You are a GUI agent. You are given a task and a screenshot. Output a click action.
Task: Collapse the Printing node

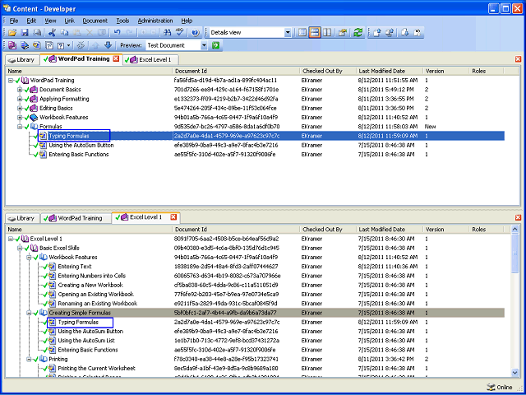point(30,360)
